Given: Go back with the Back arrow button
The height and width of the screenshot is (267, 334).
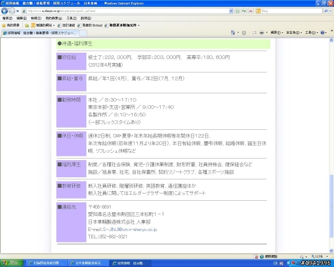Looking at the screenshot, I should tap(5, 11).
